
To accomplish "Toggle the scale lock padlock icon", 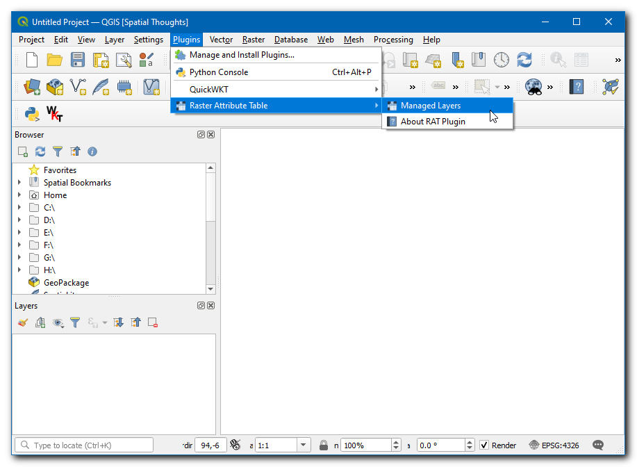I will coord(324,445).
